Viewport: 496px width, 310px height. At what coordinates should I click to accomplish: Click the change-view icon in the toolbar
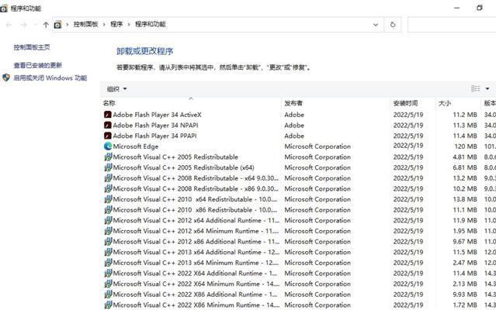pos(475,88)
